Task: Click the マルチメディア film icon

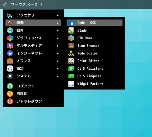Action: [10, 46]
